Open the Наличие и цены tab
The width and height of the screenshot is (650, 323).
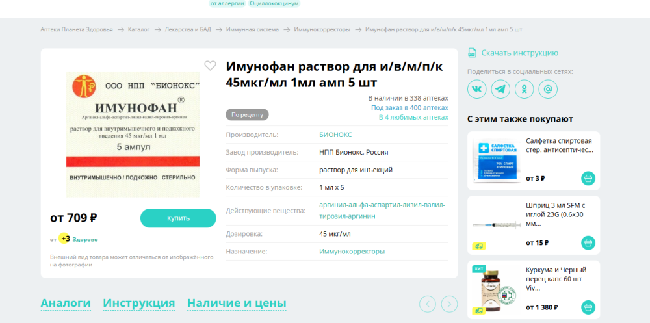point(237,304)
